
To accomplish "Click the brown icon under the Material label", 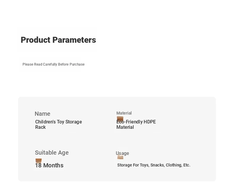I will click(x=120, y=118).
